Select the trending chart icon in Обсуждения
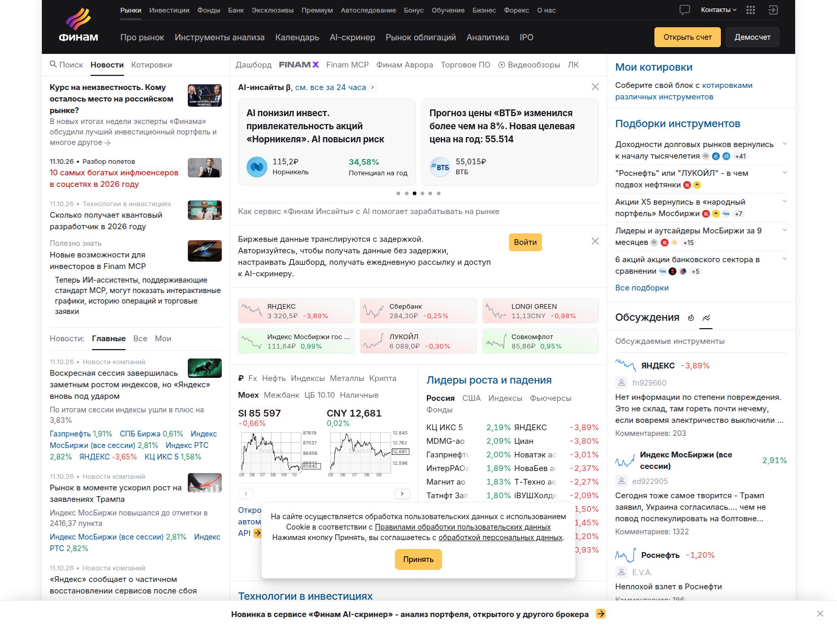The width and height of the screenshot is (837, 628). click(706, 318)
